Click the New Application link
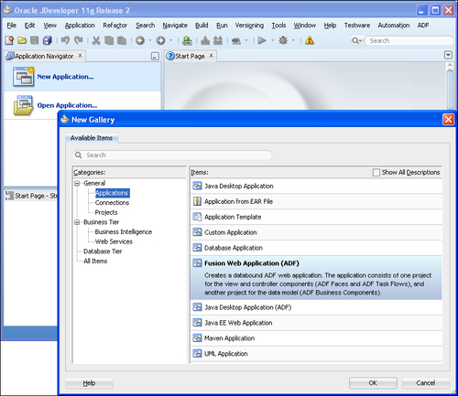 click(x=65, y=77)
